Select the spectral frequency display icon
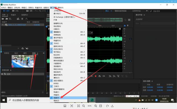This screenshot has height=109, width=177. (31, 11)
